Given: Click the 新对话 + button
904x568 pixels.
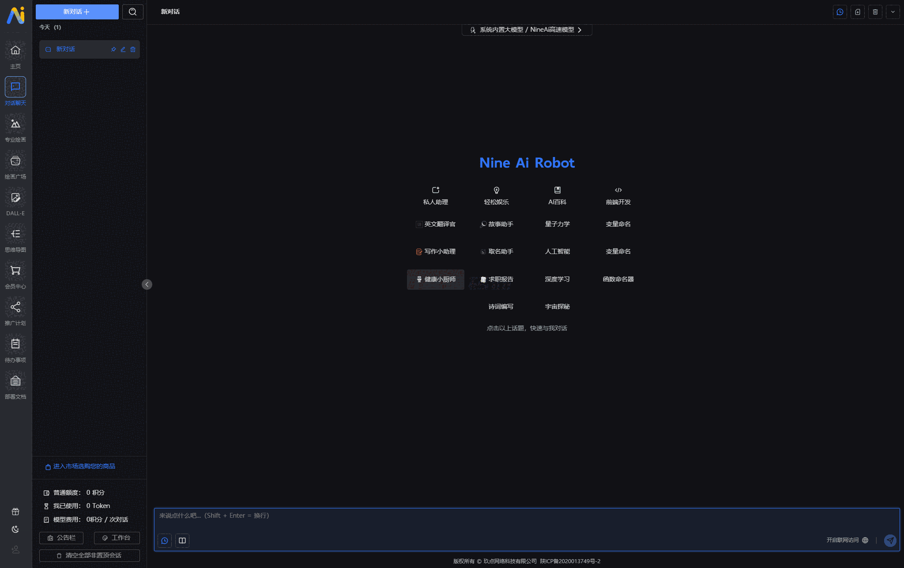Looking at the screenshot, I should (x=77, y=12).
